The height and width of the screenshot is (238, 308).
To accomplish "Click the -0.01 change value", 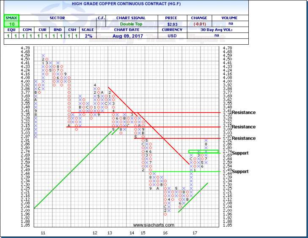I will point(198,24).
